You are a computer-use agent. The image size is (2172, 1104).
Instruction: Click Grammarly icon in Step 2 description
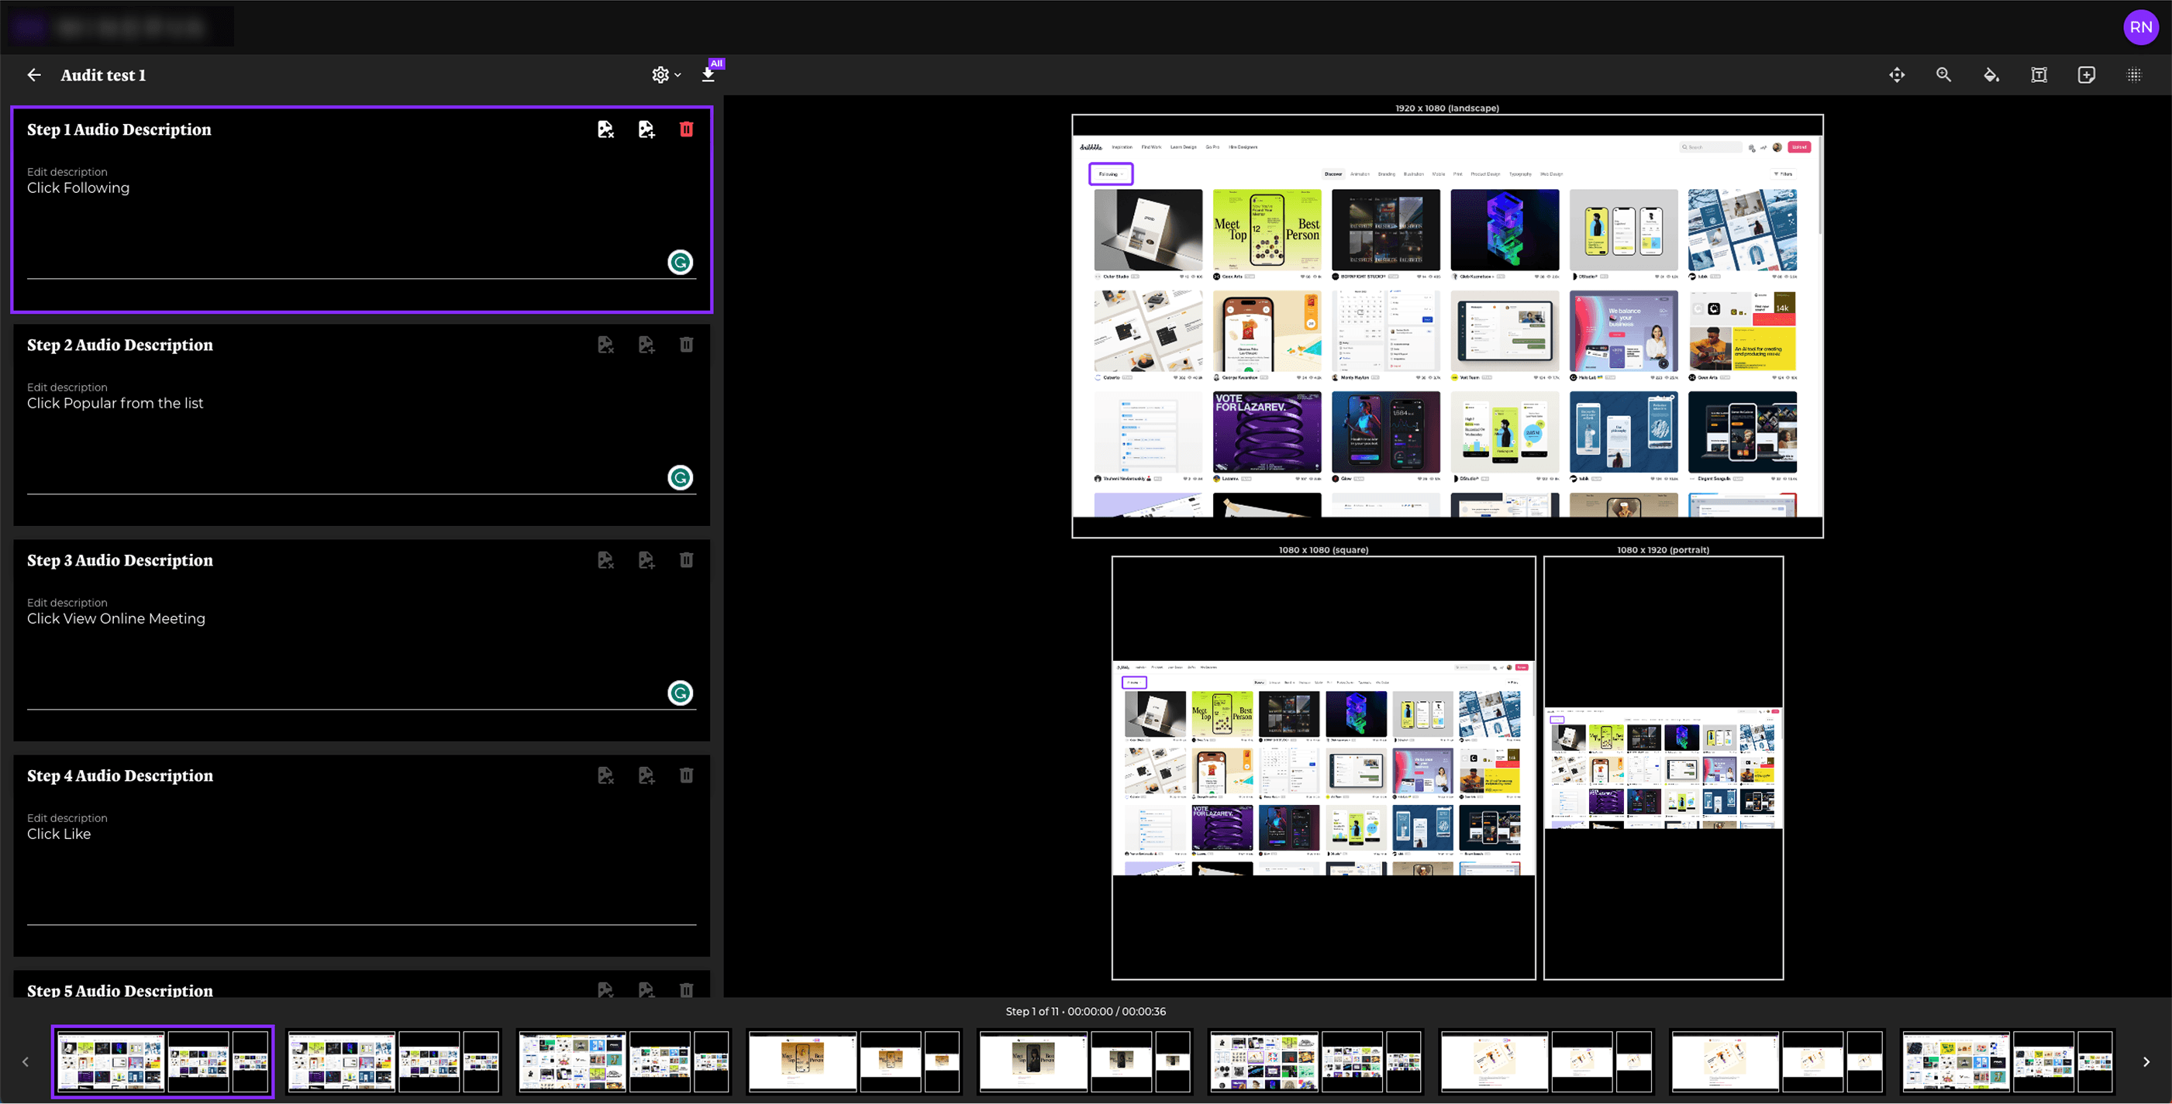(x=680, y=478)
